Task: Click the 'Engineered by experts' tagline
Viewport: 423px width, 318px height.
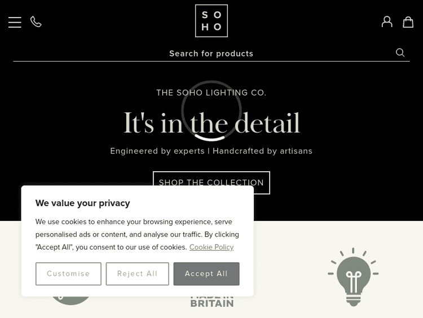Action: [211, 151]
